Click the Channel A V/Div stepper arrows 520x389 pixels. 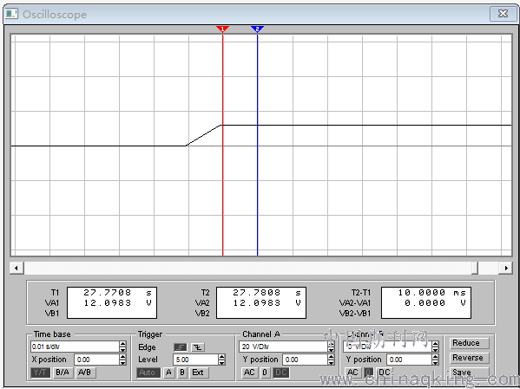tap(331, 347)
